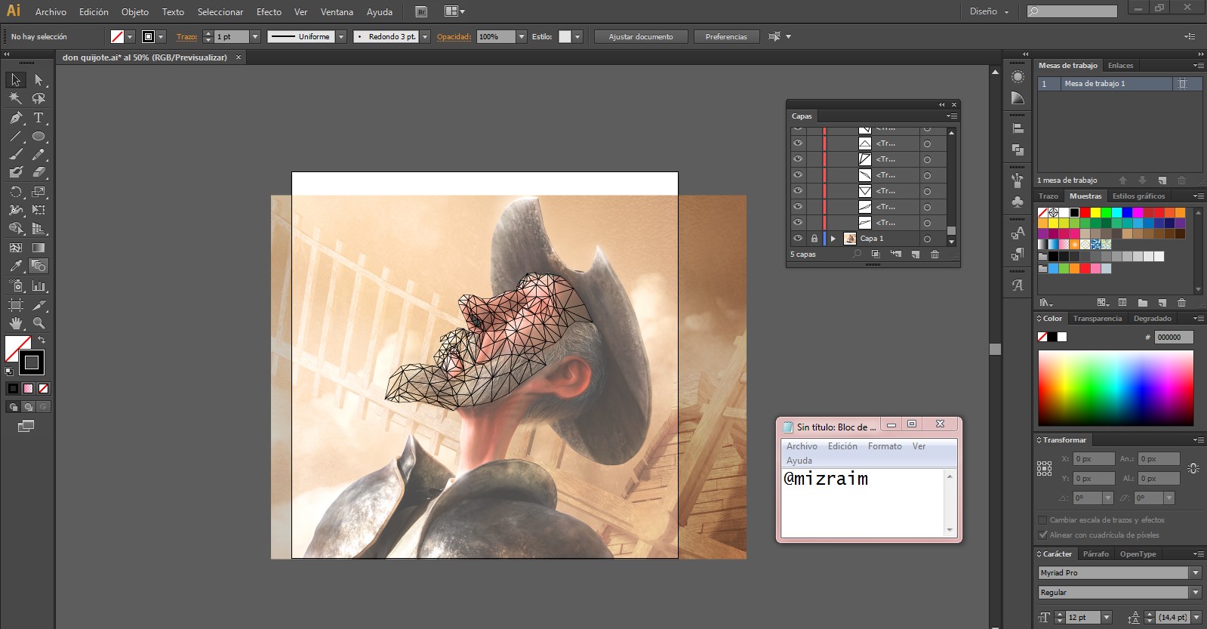Select the Direct Selection tool
Screen dimensions: 1207x629
point(38,80)
